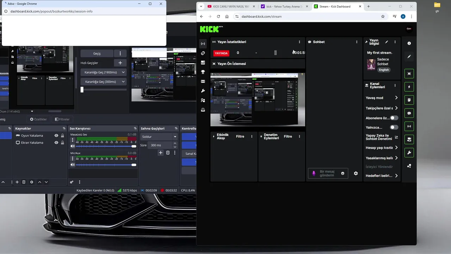Toggle the broadcast signal widget icon, right rail
451x254 pixels.
pyautogui.click(x=409, y=126)
